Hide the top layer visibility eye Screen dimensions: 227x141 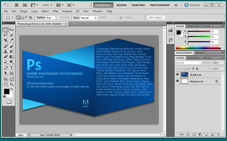pos(178,75)
